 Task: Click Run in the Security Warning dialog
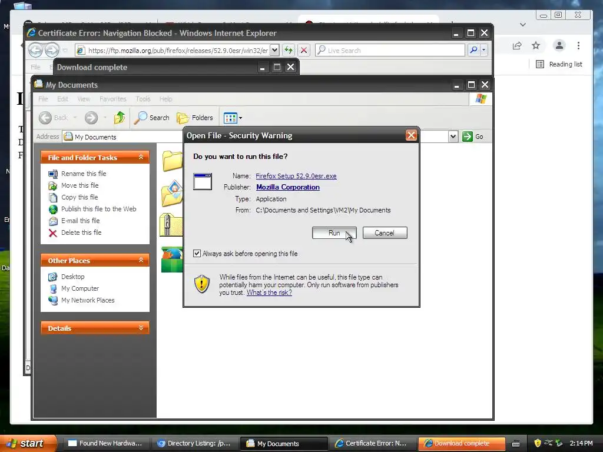[334, 233]
